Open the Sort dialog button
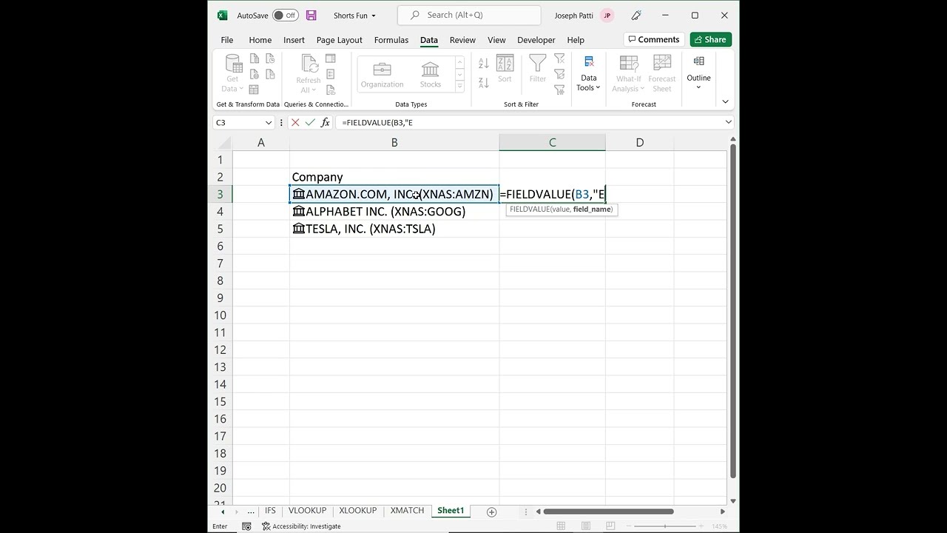Image resolution: width=947 pixels, height=533 pixels. point(505,69)
